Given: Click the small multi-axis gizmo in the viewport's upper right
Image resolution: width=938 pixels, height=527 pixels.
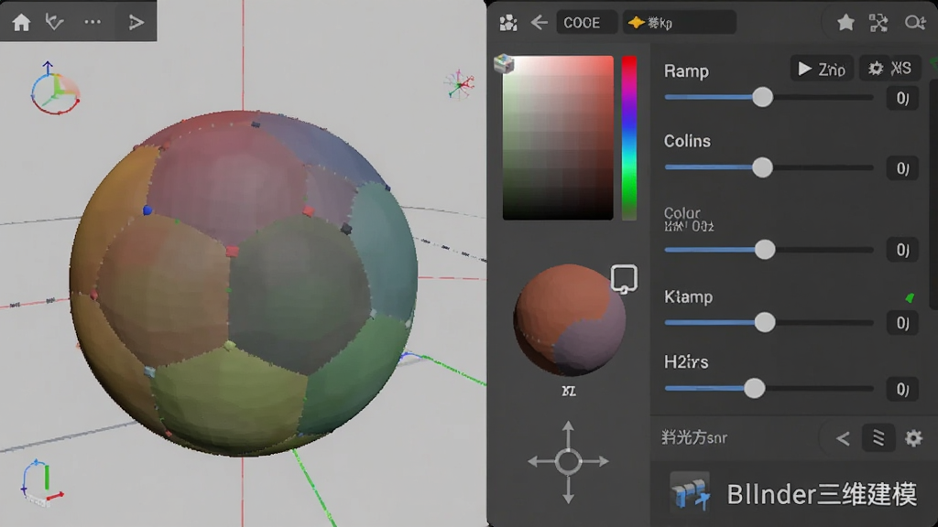Looking at the screenshot, I should point(459,84).
